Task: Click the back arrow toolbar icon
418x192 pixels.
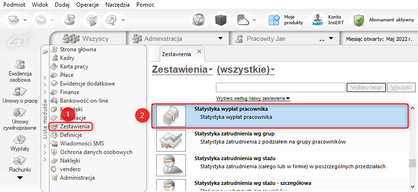Action: coord(13,19)
